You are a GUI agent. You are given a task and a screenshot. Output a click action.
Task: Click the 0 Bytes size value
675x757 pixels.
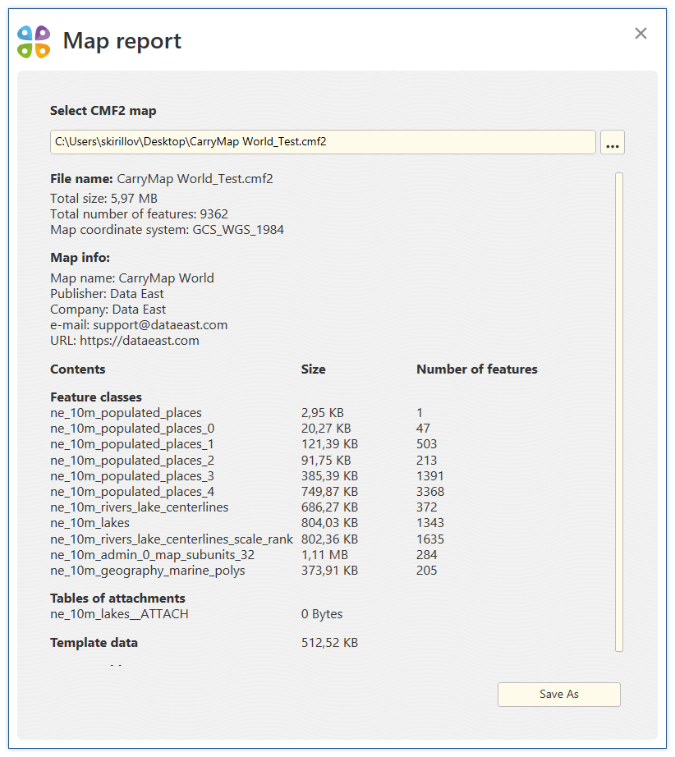click(x=322, y=614)
